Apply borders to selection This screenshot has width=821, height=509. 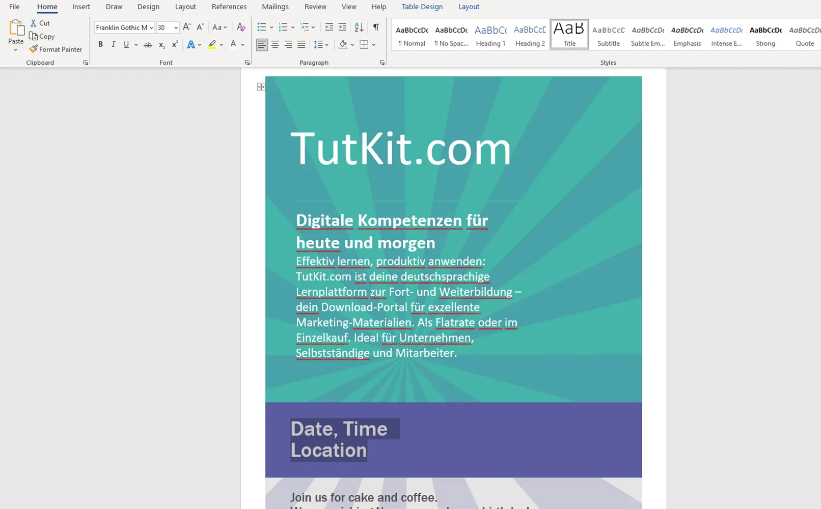click(364, 45)
